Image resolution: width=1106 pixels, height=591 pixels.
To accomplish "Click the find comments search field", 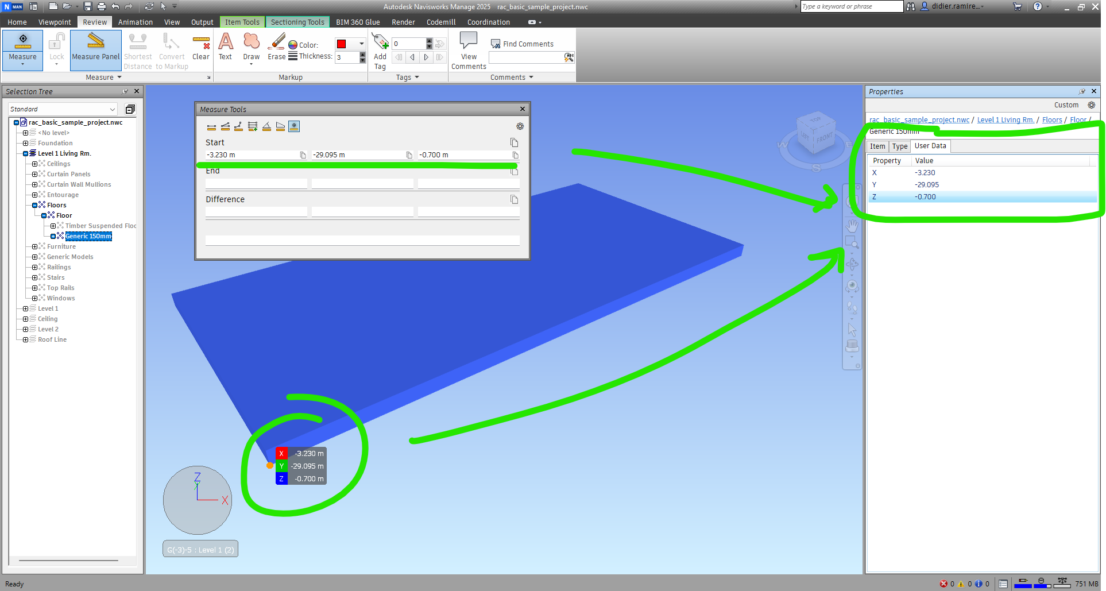I will pyautogui.click(x=526, y=57).
